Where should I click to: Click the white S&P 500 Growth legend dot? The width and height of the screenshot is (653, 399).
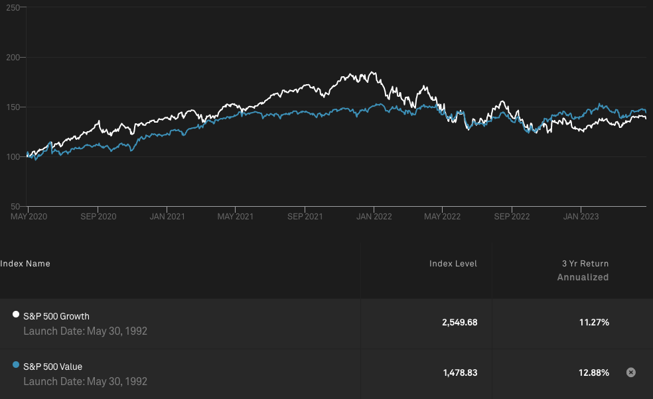(16, 315)
